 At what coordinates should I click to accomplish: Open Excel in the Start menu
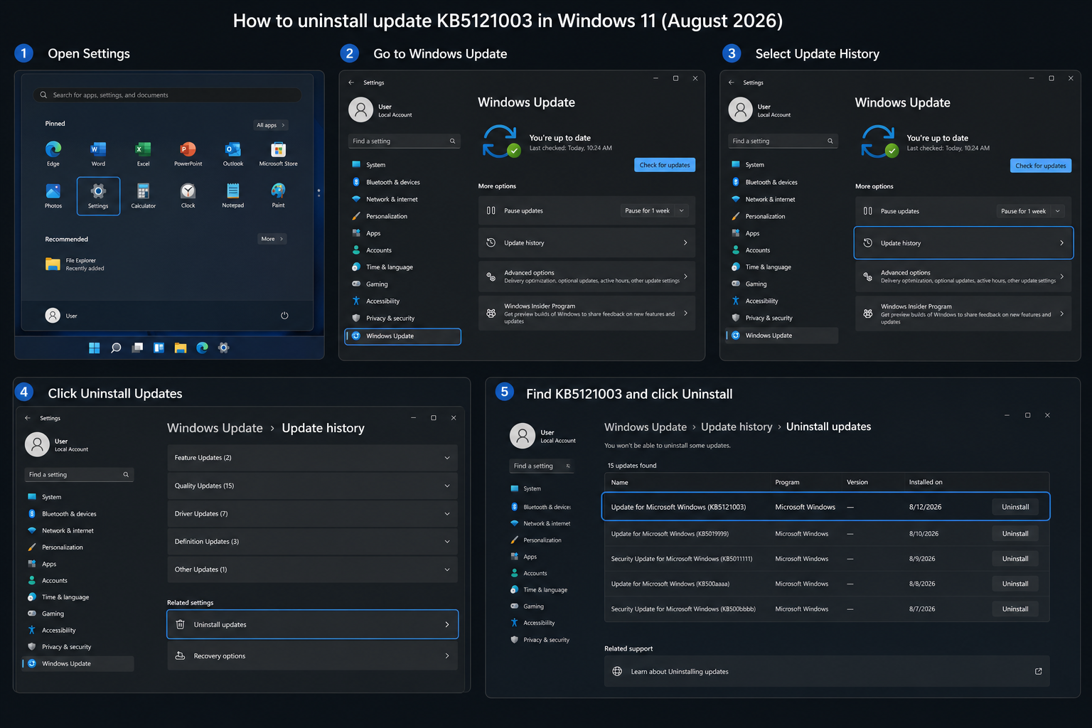click(143, 153)
